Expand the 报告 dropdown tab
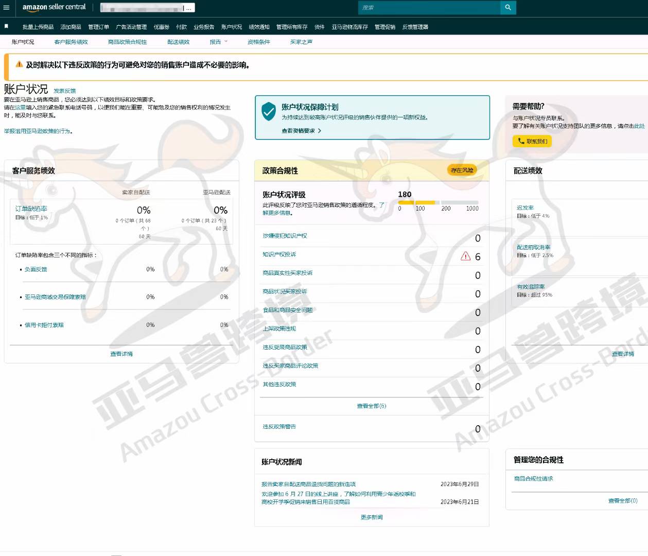 [x=218, y=42]
